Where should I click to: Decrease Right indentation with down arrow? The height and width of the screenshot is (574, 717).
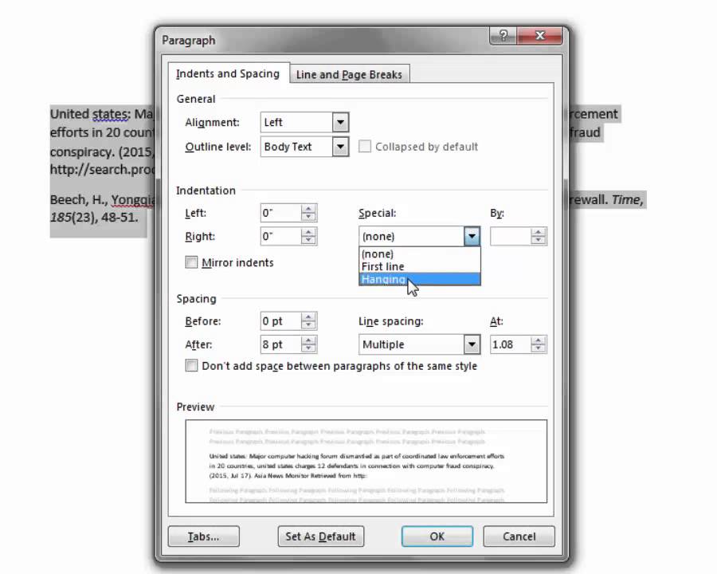(308, 241)
